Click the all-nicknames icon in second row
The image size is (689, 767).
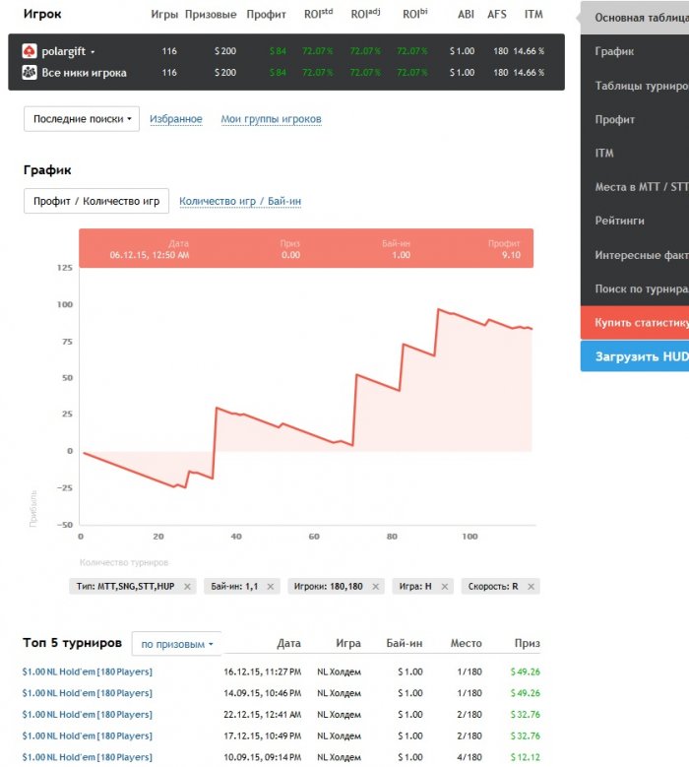pos(30,72)
